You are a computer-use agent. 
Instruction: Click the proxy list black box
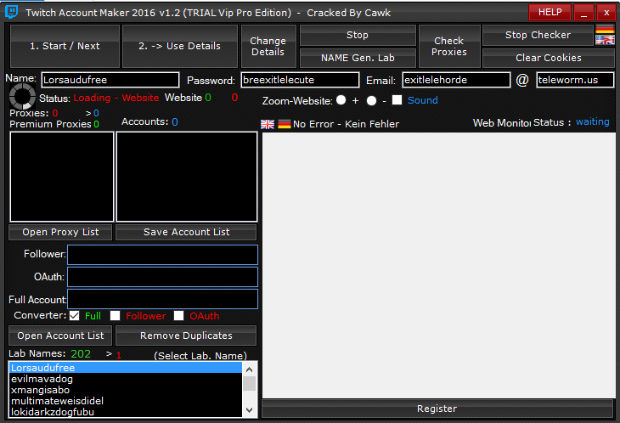(x=62, y=177)
